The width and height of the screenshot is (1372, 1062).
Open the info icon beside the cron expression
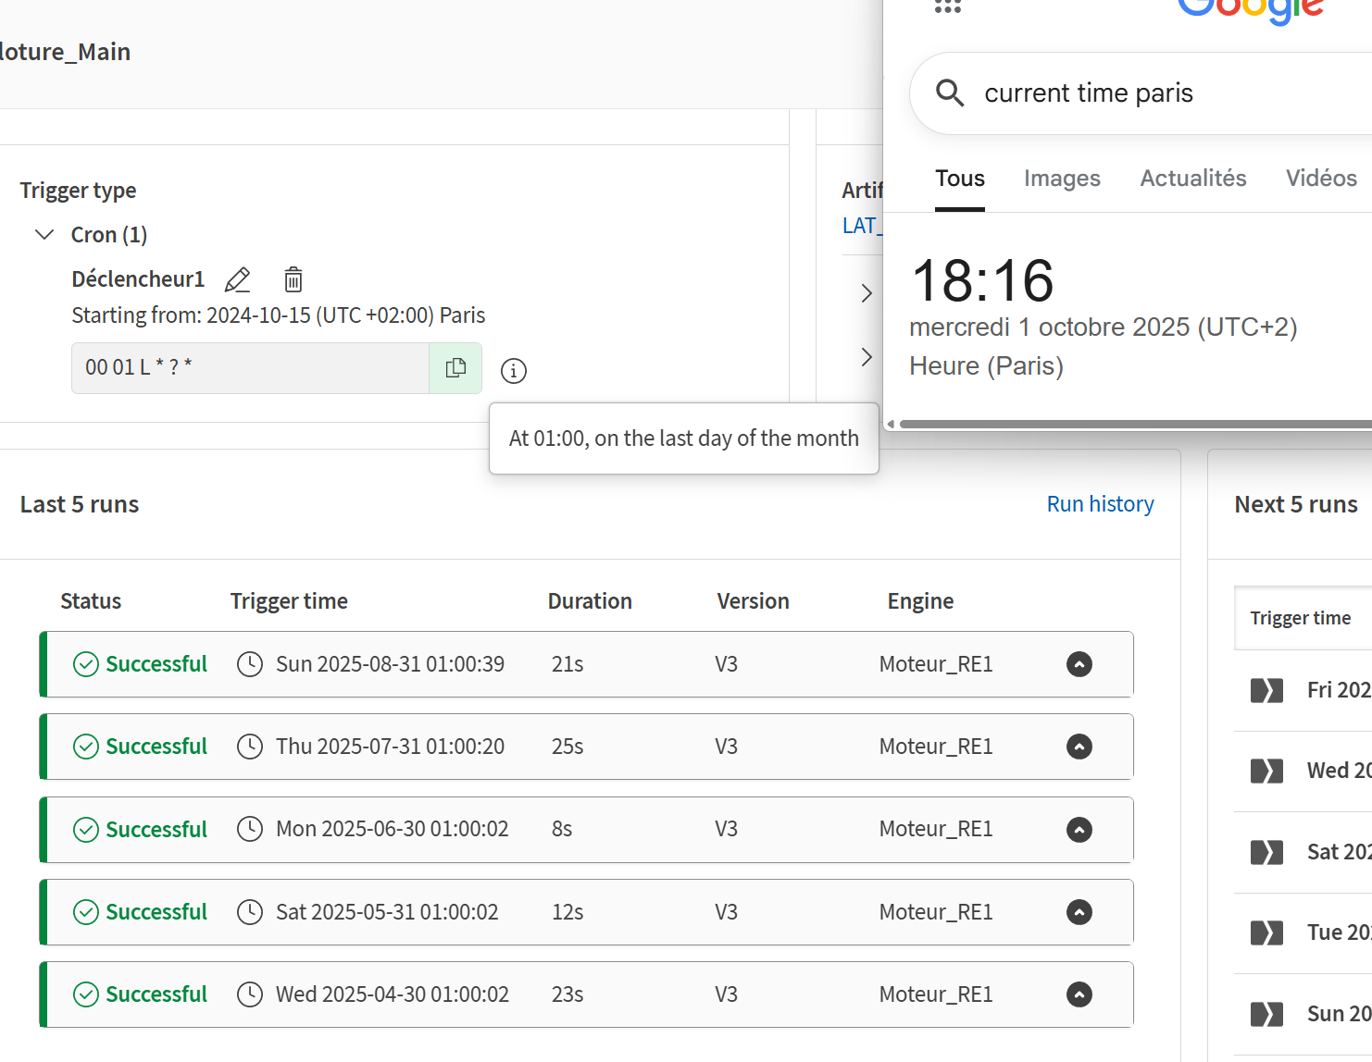[514, 371]
